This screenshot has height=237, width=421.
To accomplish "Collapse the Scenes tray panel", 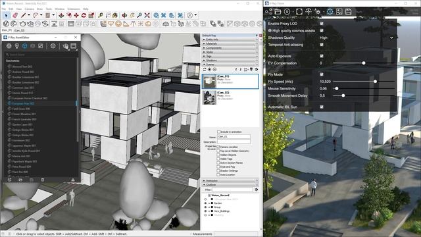I will click(230, 65).
